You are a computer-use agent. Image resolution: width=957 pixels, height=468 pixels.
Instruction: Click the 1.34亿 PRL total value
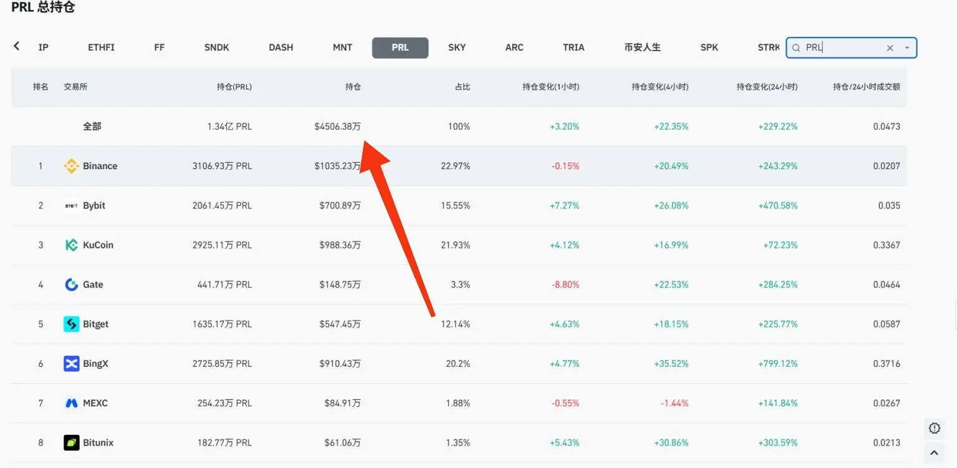coord(230,127)
